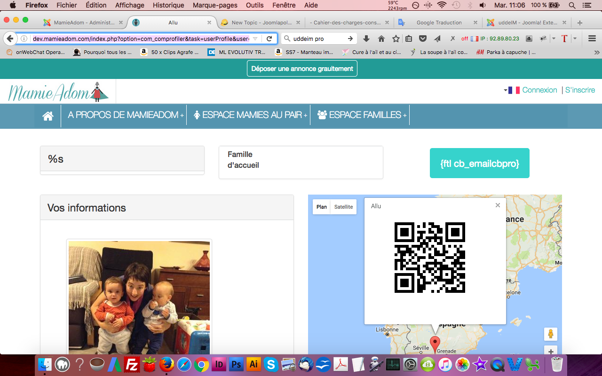The width and height of the screenshot is (602, 376).
Task: Open a new browser tab
Action: tap(579, 23)
